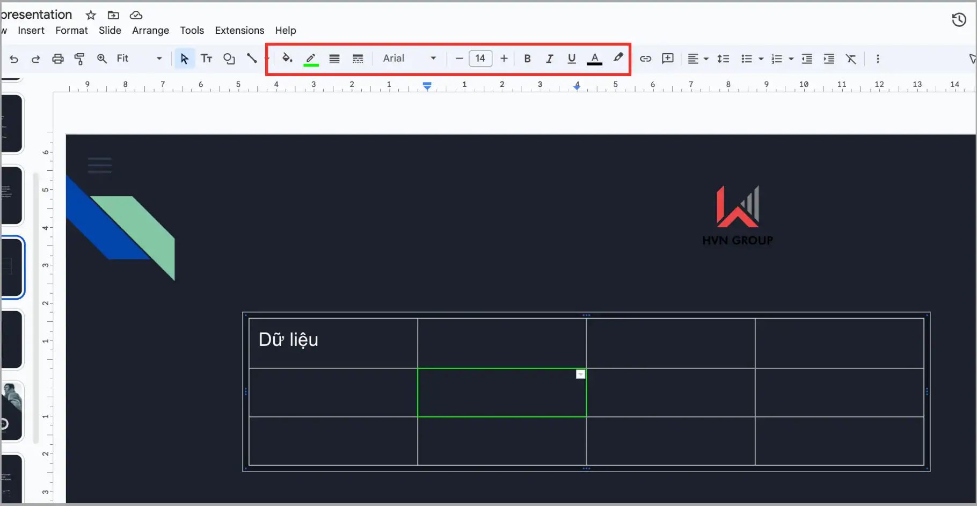Image resolution: width=977 pixels, height=506 pixels.
Task: Select the Line tool
Action: (251, 58)
